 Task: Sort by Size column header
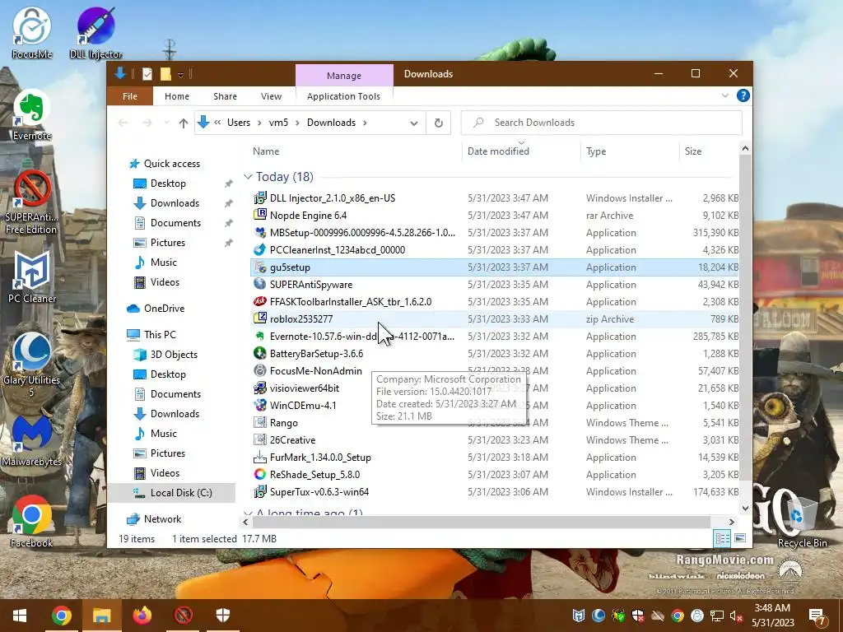(x=709, y=151)
